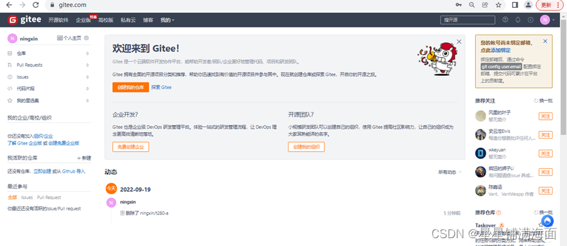The image size is (567, 246).
Task: Open 个人主页 link
Action: 69,38
